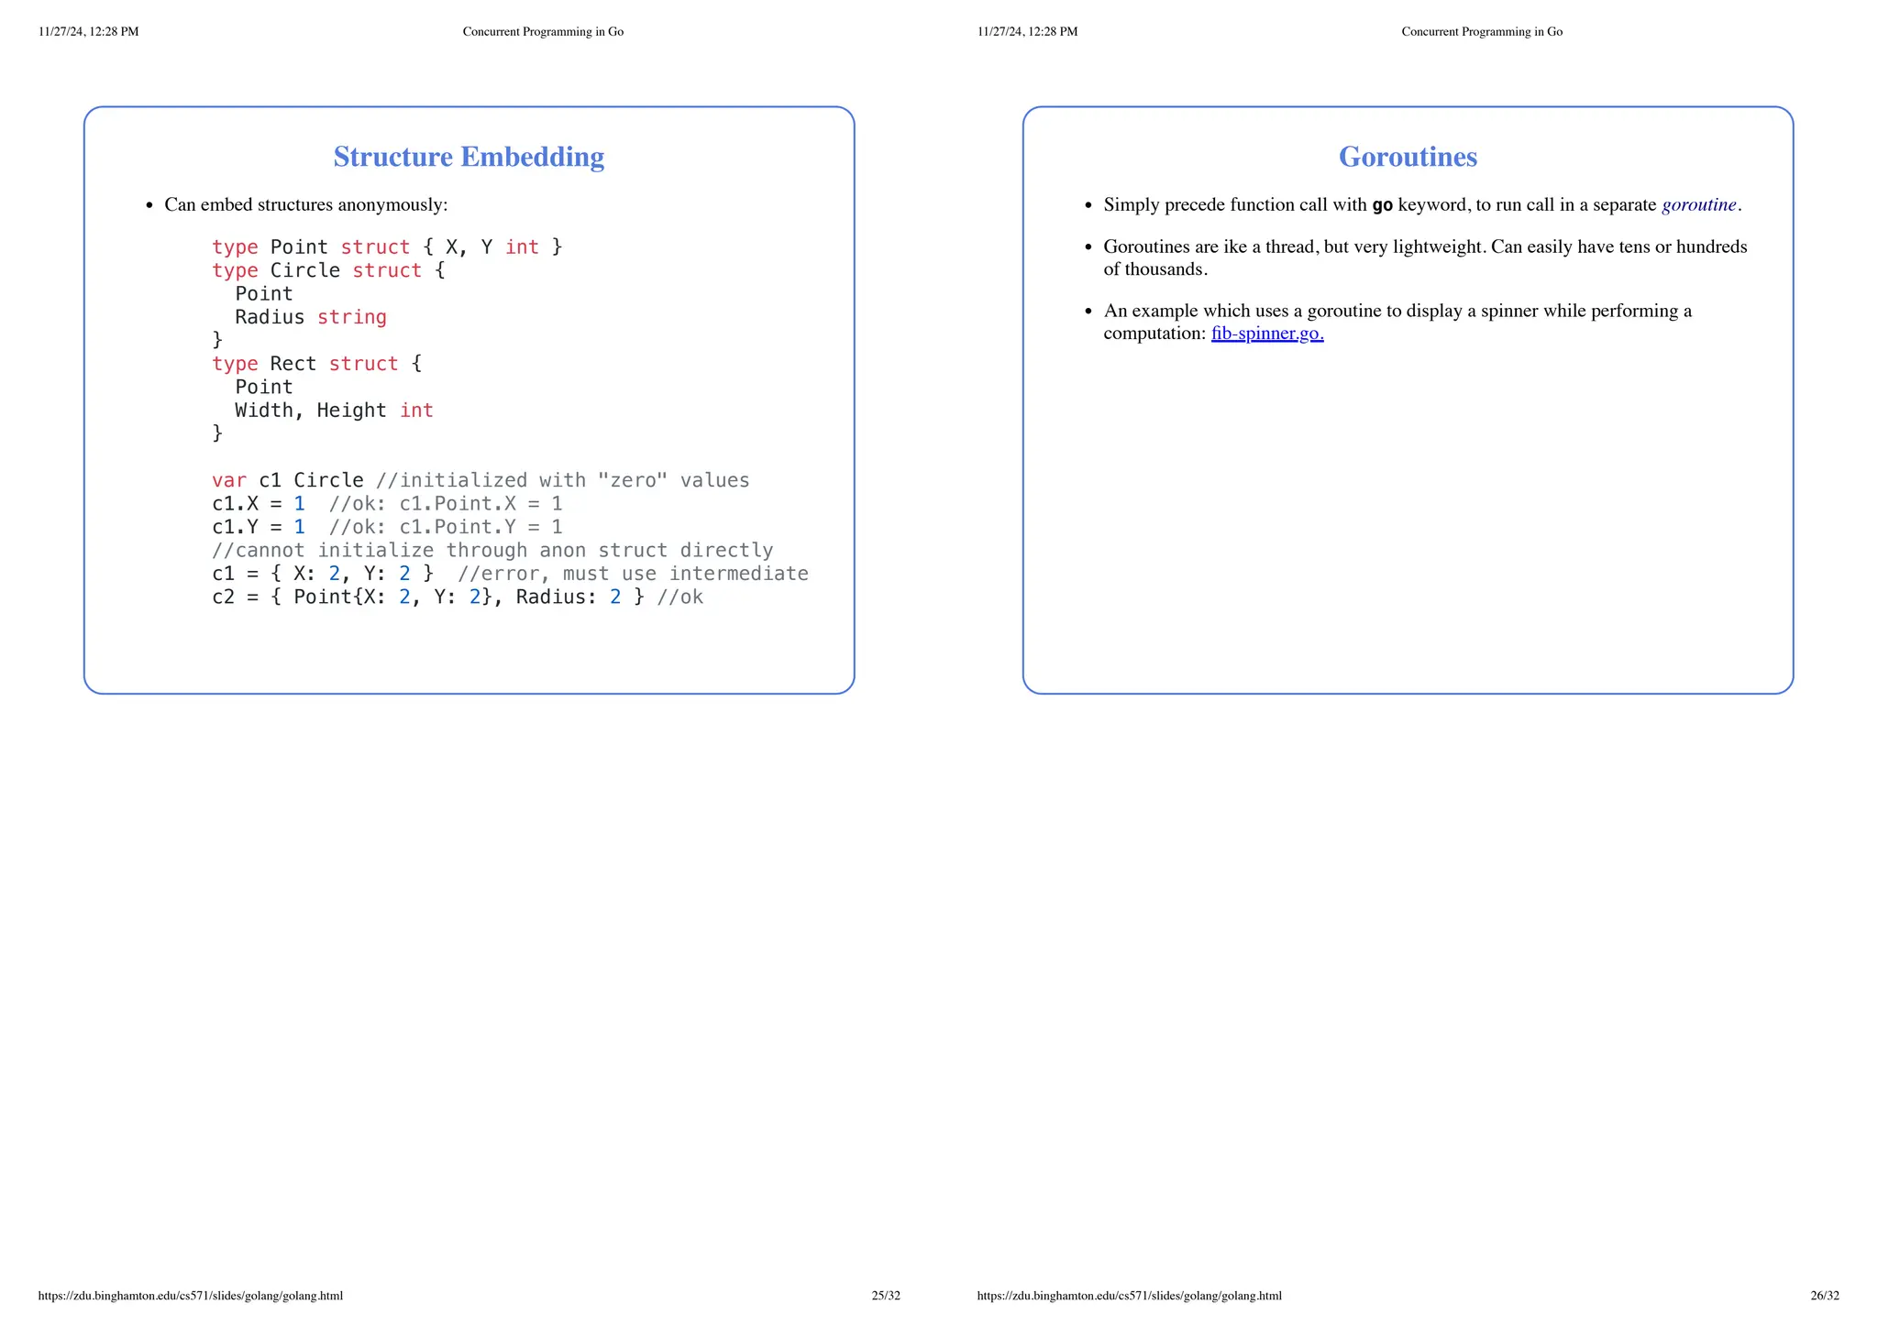Image resolution: width=1878 pixels, height=1326 pixels.
Task: Select the line 'type Rect struct {'
Action: [316, 364]
